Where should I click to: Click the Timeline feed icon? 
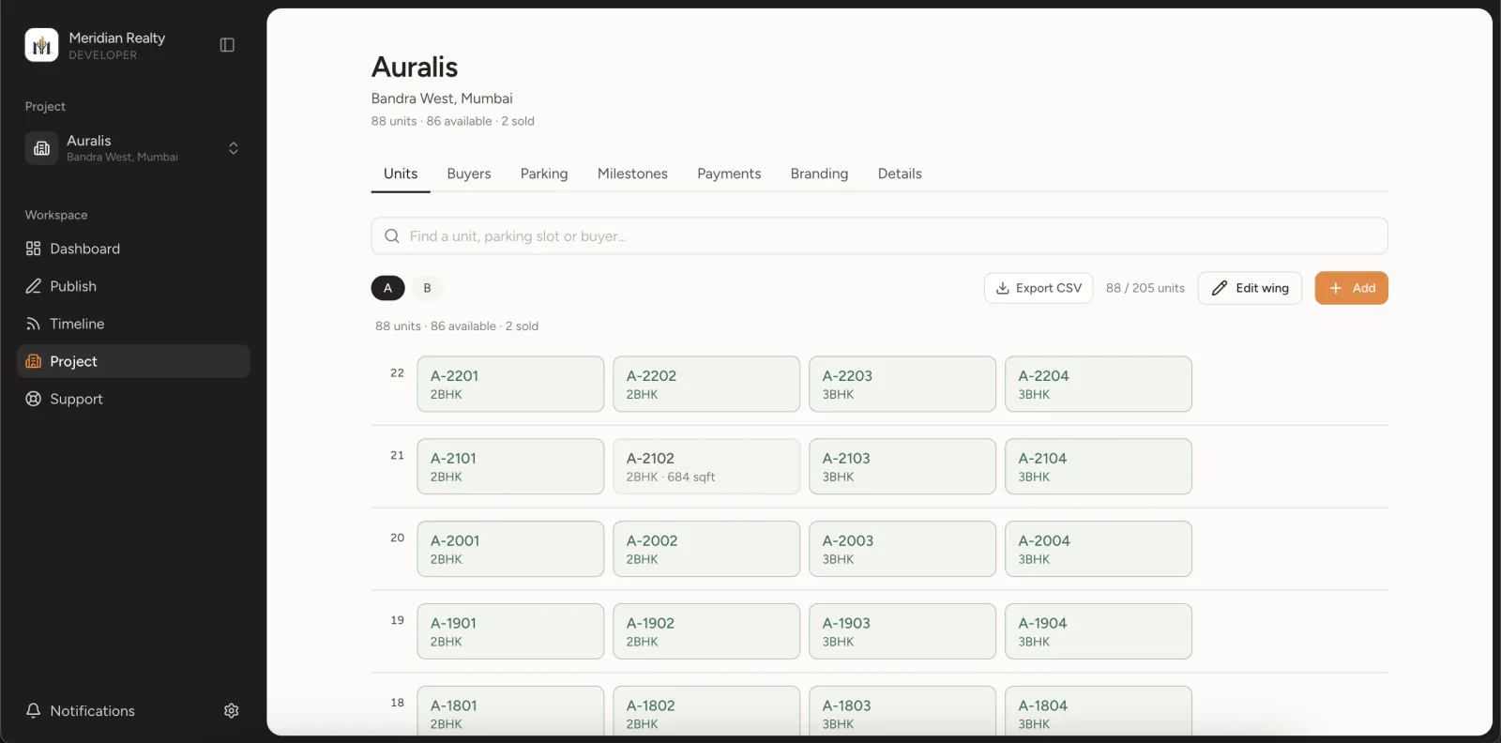[x=34, y=324]
